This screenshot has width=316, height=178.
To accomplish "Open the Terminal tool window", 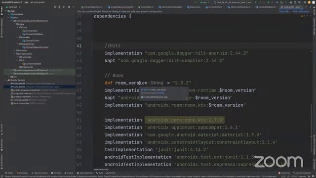I will (56, 173).
